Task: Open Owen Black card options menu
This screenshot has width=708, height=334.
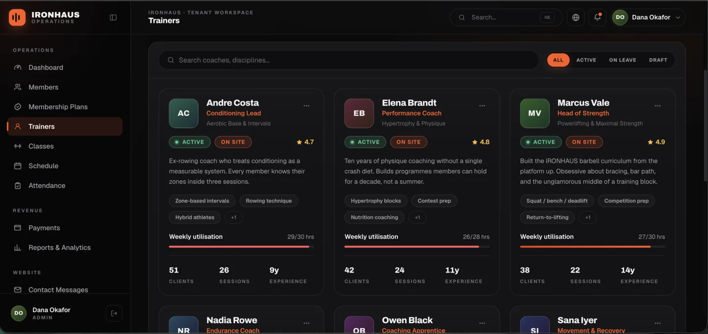Action: pyautogui.click(x=482, y=323)
